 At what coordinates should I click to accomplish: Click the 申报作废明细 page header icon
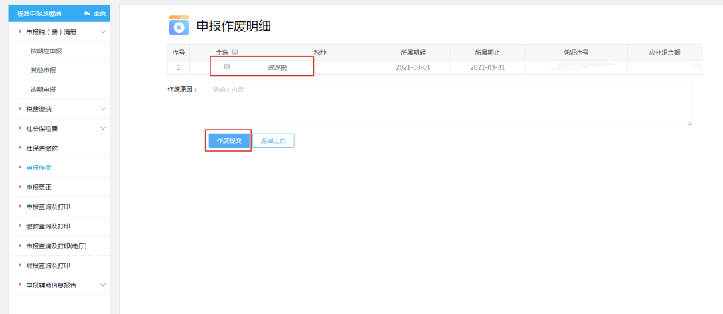(x=179, y=25)
